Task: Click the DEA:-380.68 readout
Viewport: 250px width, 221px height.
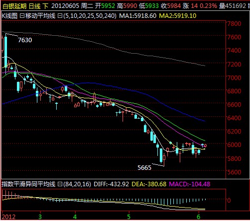Action: click(149, 184)
